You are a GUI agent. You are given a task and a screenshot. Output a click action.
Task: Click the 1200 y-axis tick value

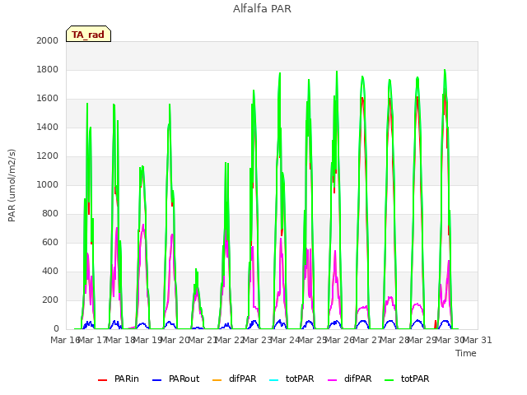point(48,156)
